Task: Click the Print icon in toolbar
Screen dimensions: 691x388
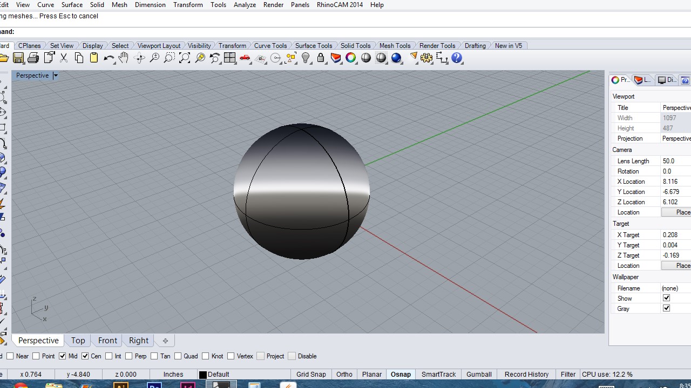Action: coord(33,58)
